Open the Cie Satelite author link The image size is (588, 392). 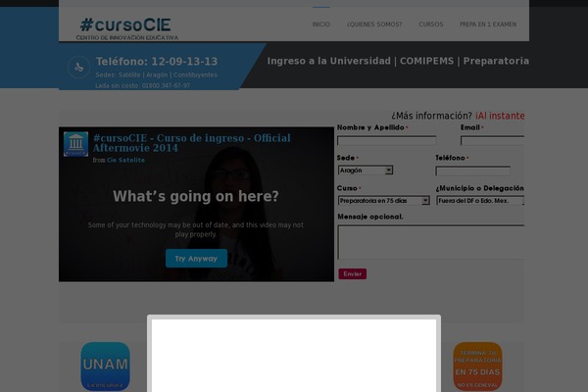click(x=125, y=160)
